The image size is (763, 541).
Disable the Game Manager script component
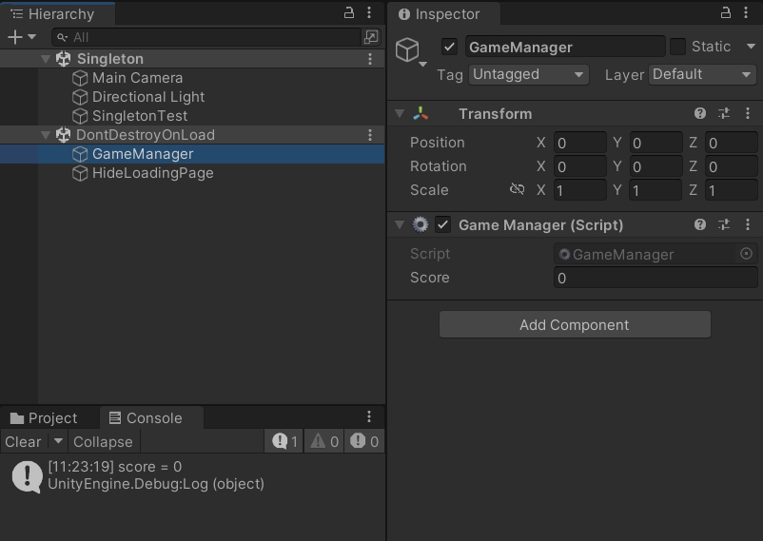(442, 224)
